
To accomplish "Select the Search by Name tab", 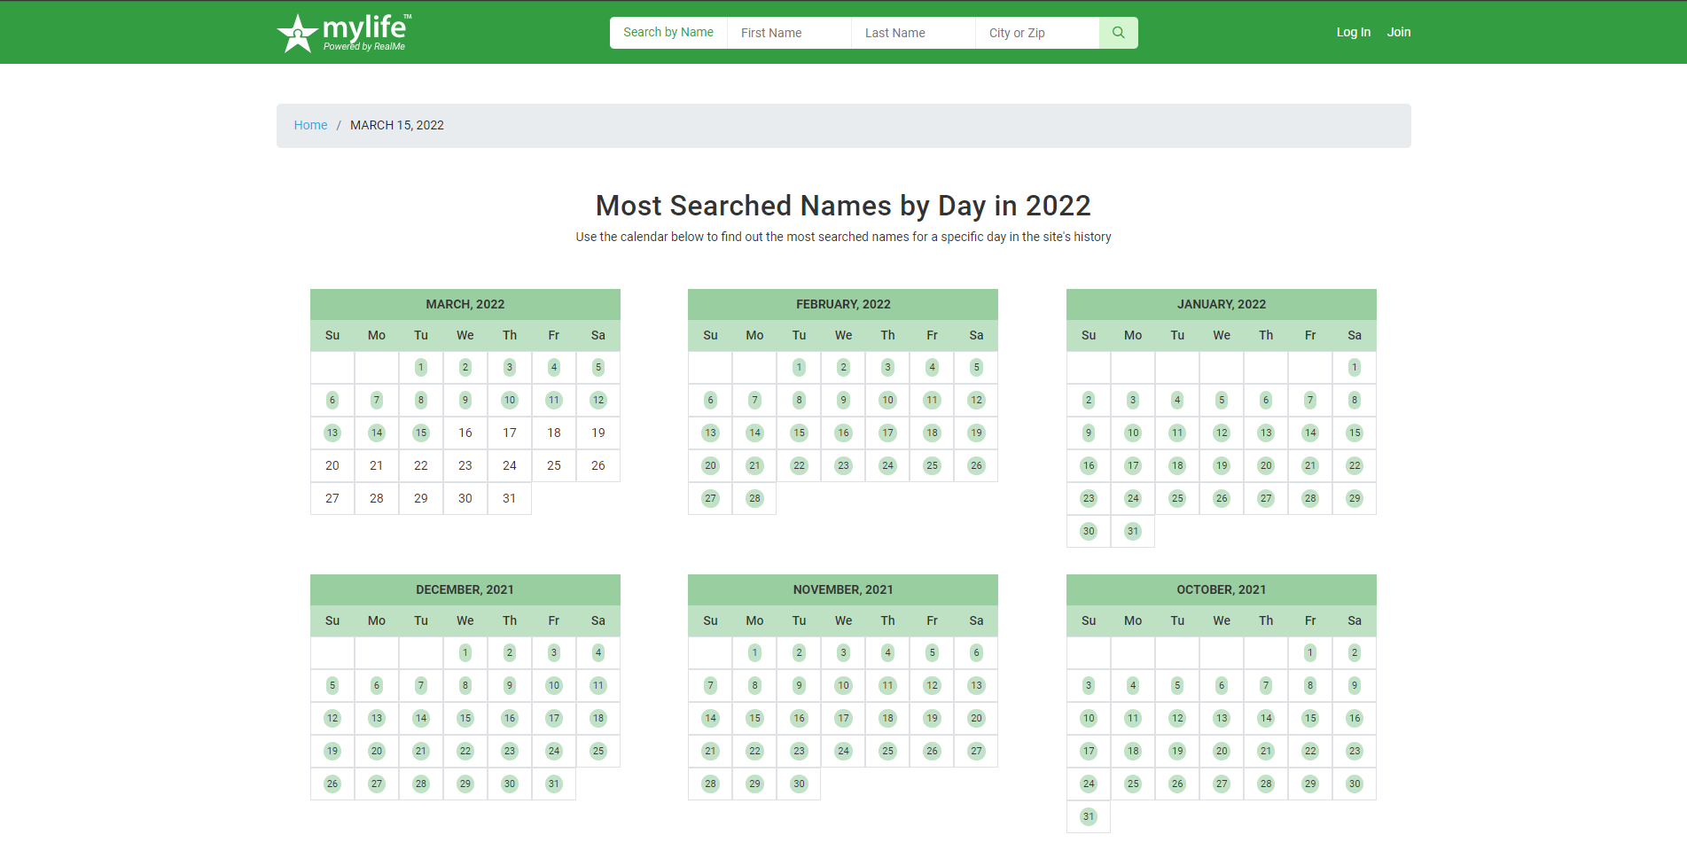I will point(668,32).
